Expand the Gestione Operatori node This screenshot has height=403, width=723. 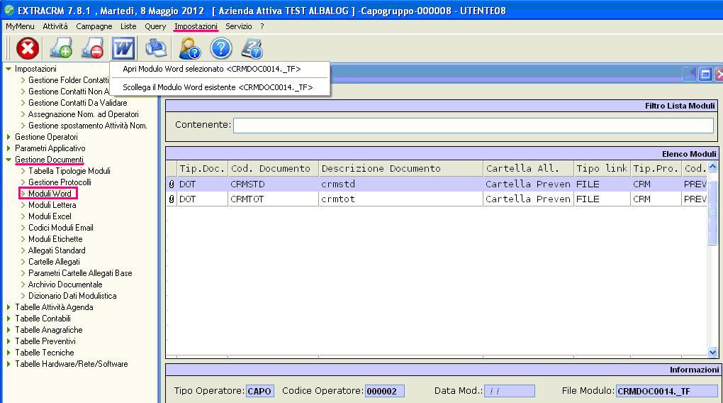(x=9, y=137)
